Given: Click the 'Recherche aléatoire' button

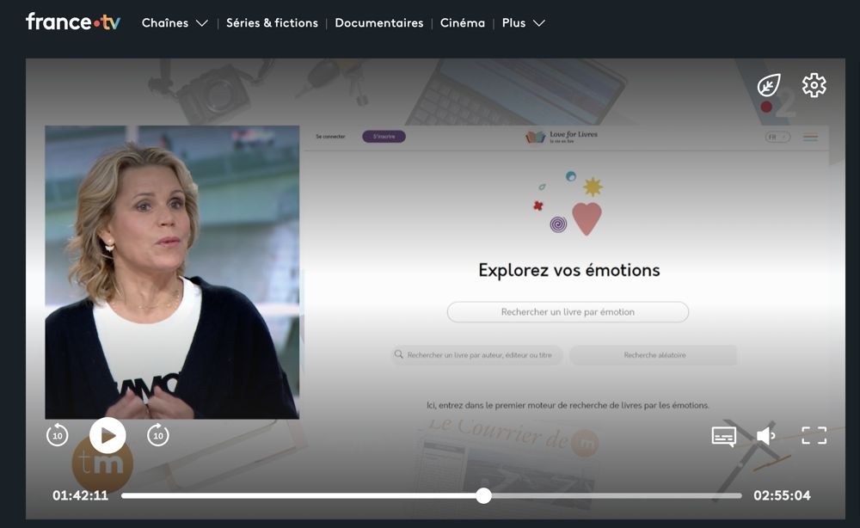Looking at the screenshot, I should pyautogui.click(x=654, y=355).
